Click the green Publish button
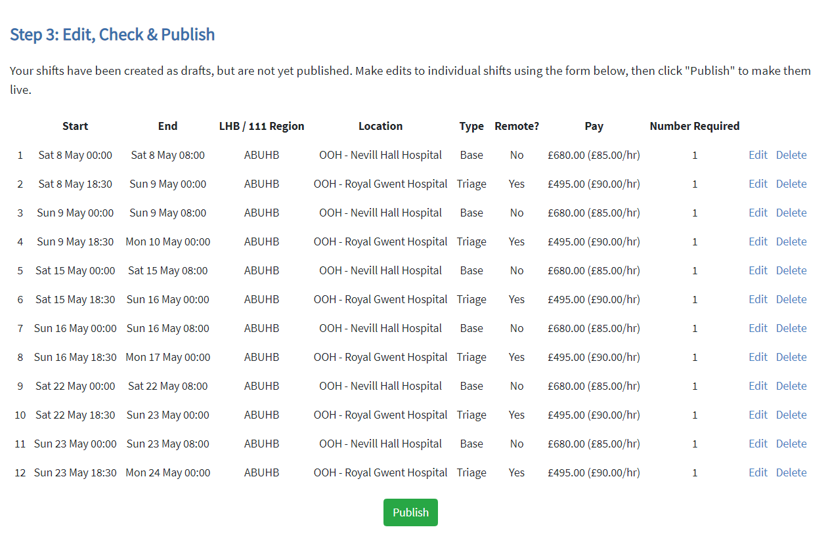Viewport: 828px width, 542px height. pyautogui.click(x=410, y=512)
